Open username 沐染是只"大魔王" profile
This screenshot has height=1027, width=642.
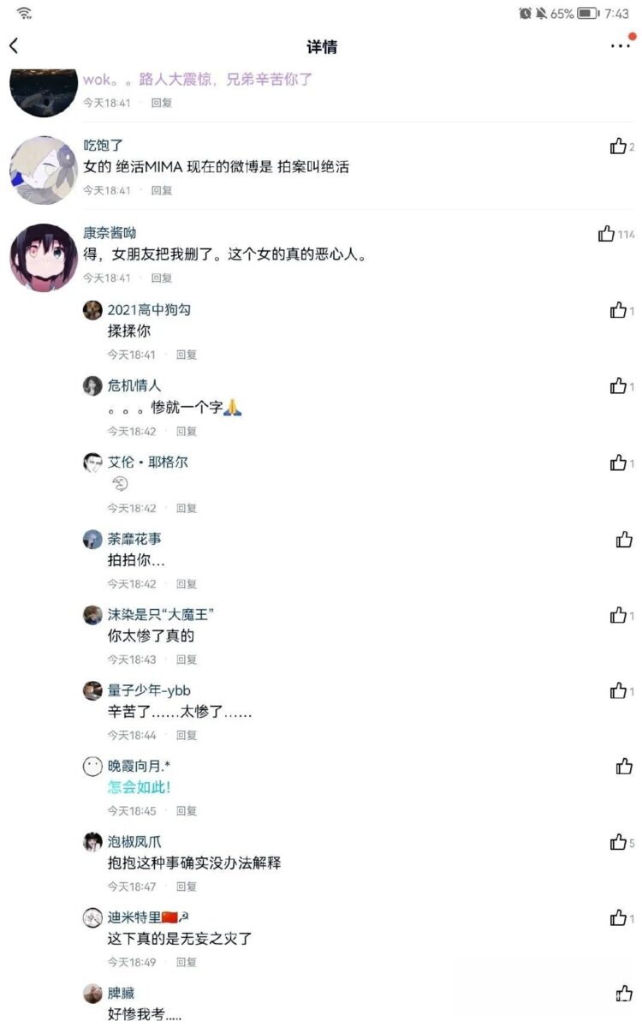click(x=160, y=613)
